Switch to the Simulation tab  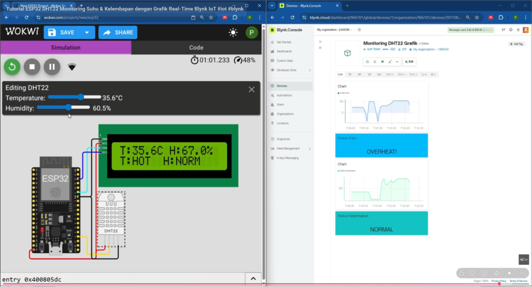point(66,47)
